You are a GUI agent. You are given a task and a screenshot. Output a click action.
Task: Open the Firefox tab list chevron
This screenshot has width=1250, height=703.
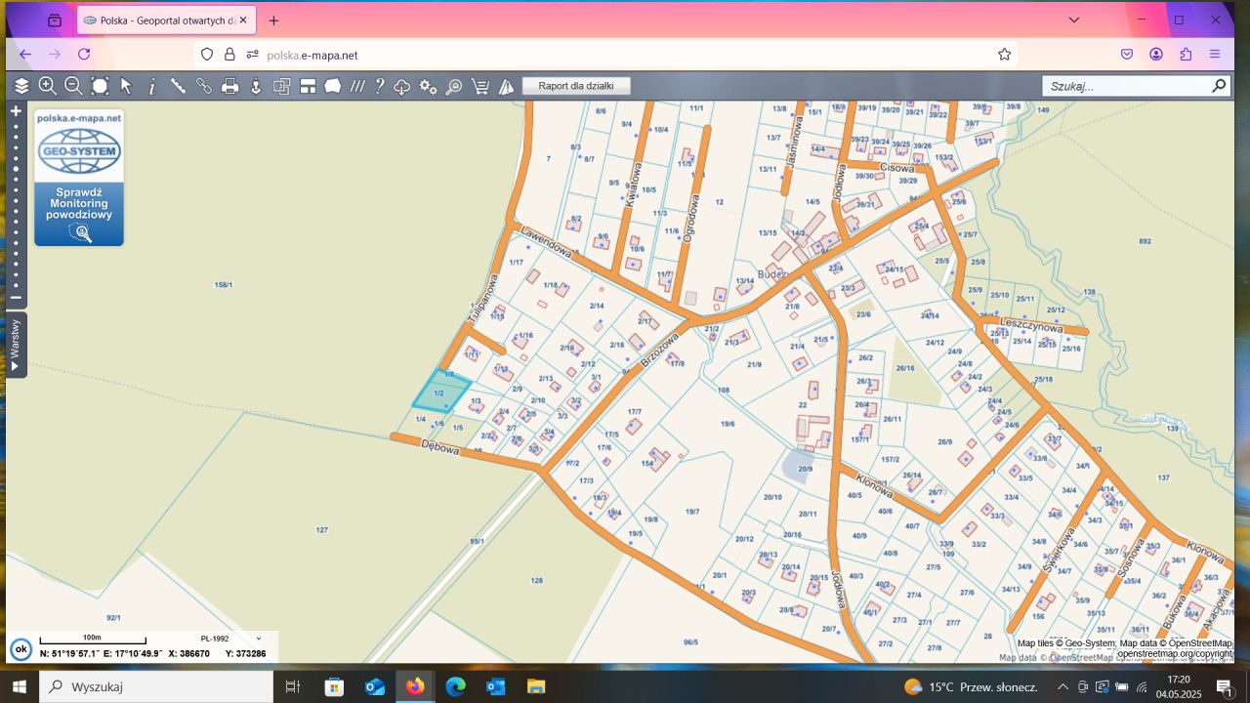1073,21
